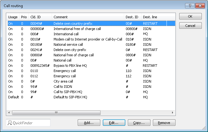
Task: Open Edit... for the selected route
Action: (x=114, y=123)
